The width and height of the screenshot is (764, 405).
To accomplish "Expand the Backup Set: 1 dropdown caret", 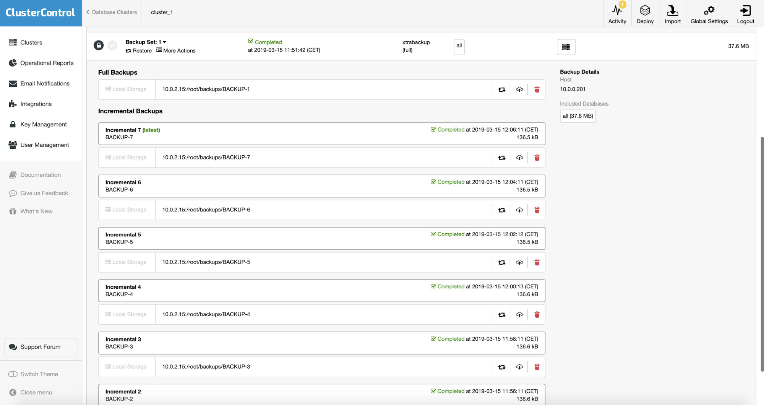I will pyautogui.click(x=164, y=42).
